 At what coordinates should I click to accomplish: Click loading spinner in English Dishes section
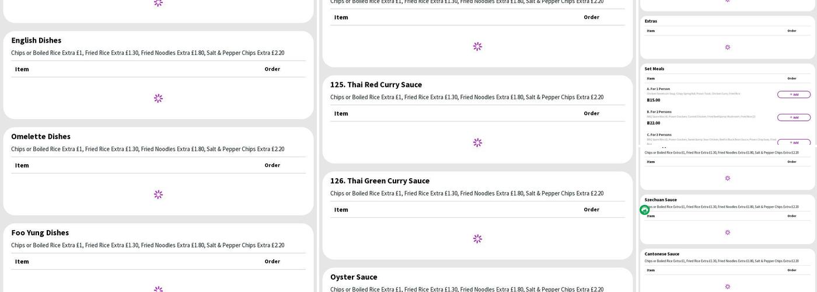point(158,98)
